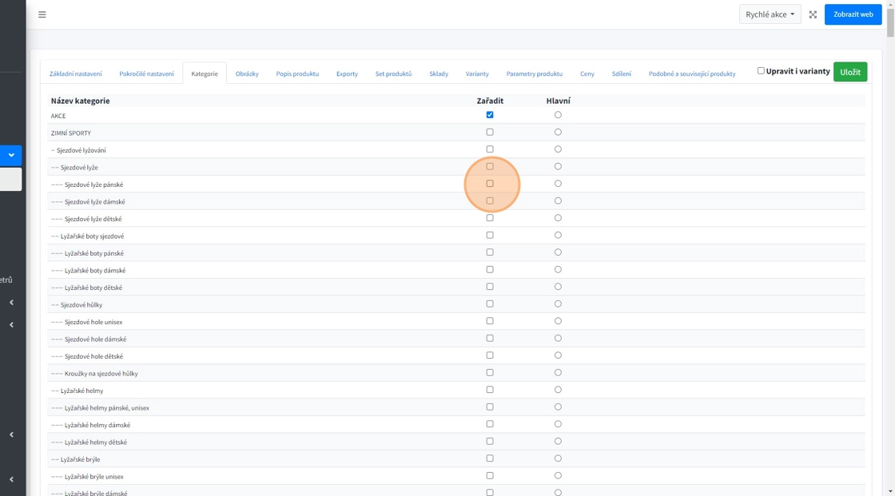Go to the Parametry produktu tab
The height and width of the screenshot is (496, 895).
[534, 73]
